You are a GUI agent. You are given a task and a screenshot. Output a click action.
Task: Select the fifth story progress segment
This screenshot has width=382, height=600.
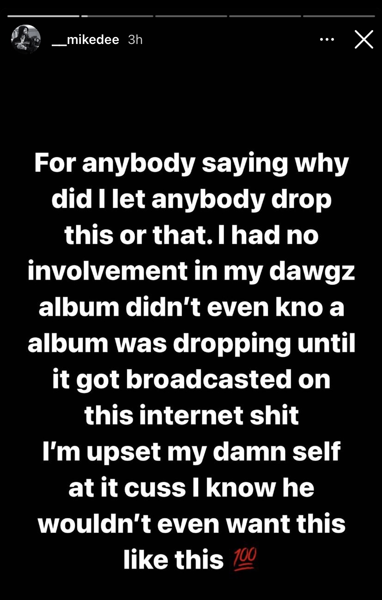[x=339, y=16]
